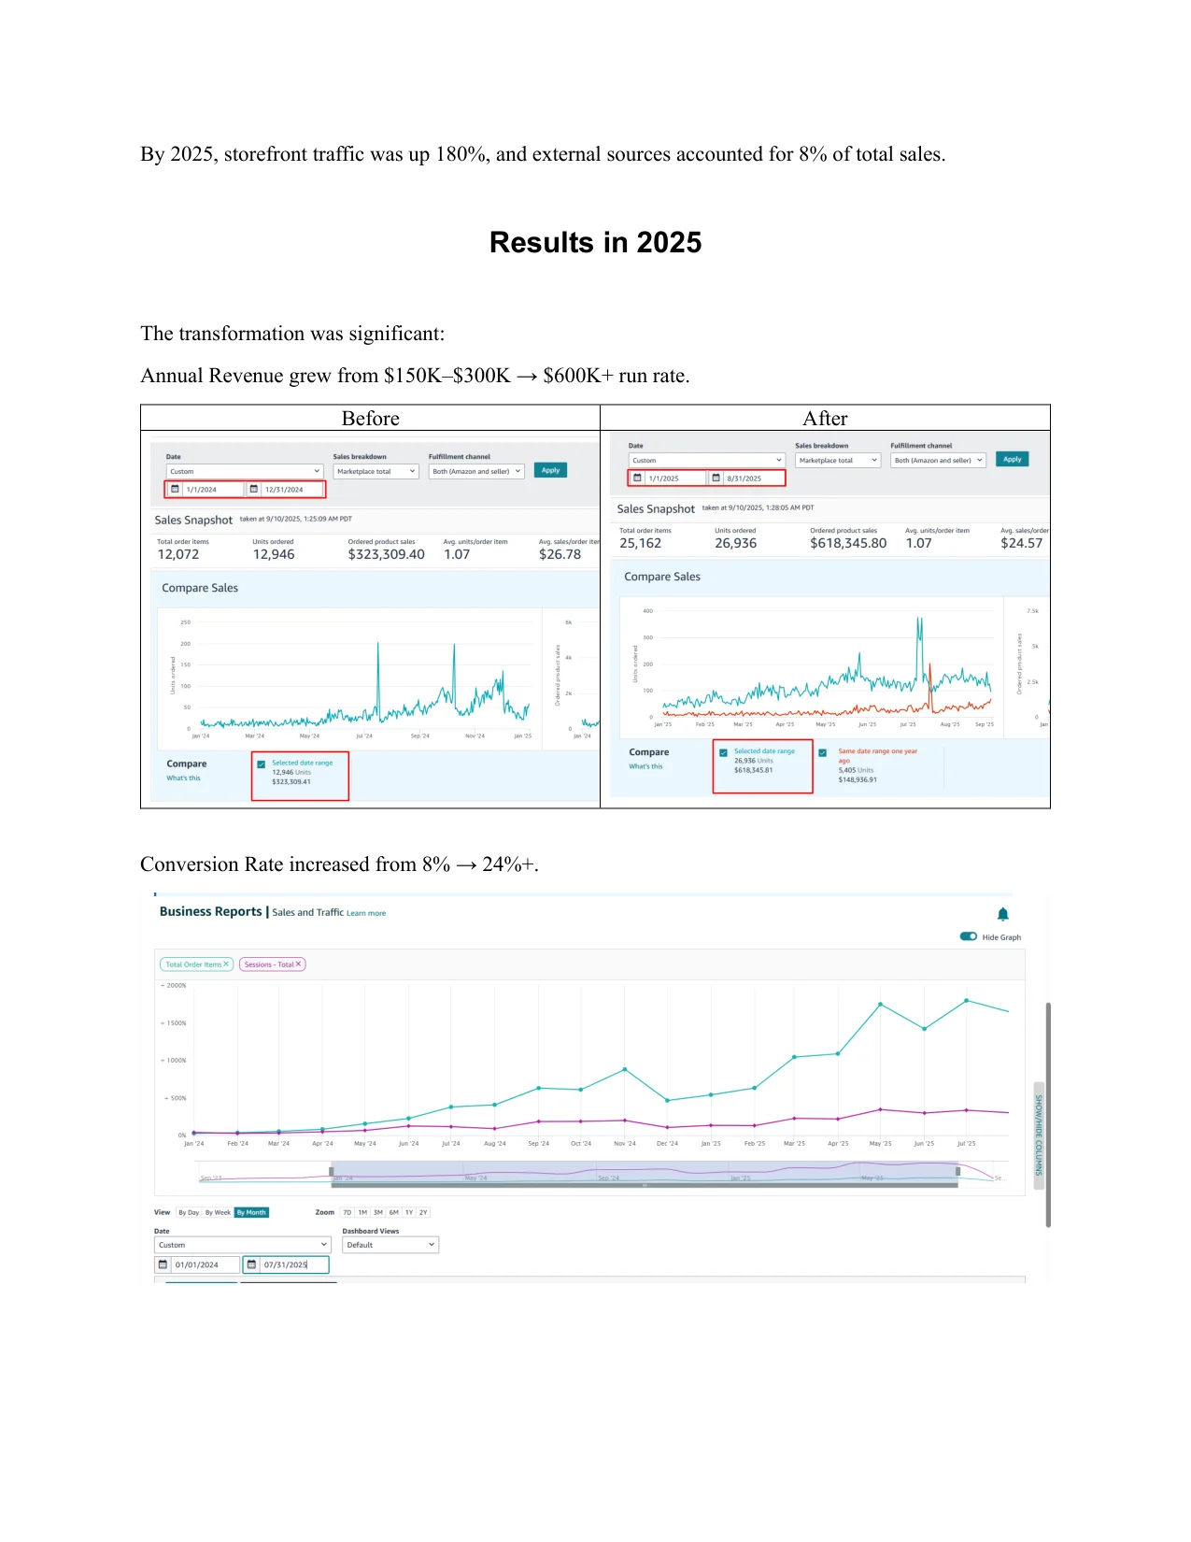
Task: Open the Dashboard Views Default dropdown
Action: coord(390,1245)
